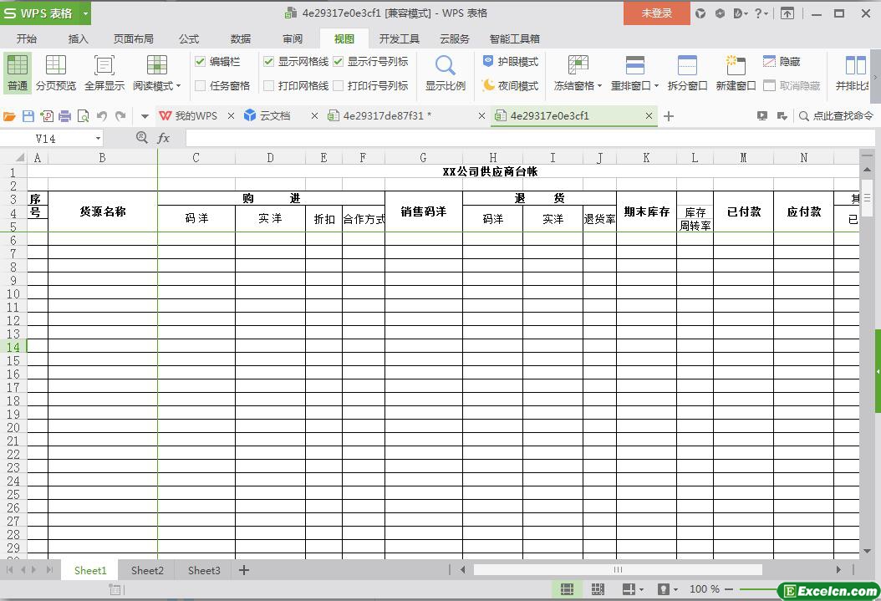This screenshot has width=881, height=601.
Task: Enable 夜间模式 night mode
Action: [510, 85]
